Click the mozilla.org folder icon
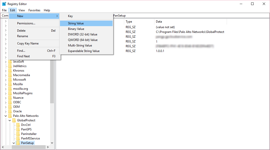Image resolution: width=270 pixels, height=150 pixels. [10, 89]
